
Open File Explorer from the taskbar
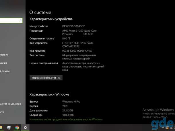click(1, 128)
